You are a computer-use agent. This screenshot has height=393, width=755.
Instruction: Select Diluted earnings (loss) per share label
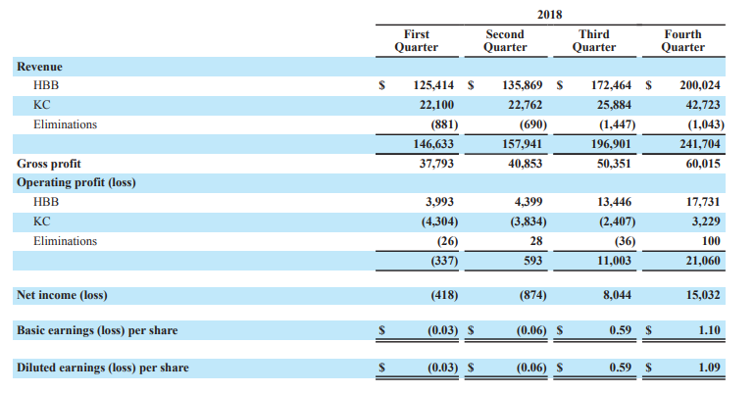(x=103, y=368)
